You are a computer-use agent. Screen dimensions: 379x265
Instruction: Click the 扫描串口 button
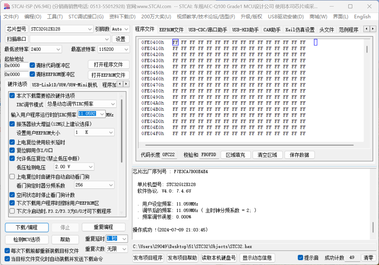[x=16, y=39]
